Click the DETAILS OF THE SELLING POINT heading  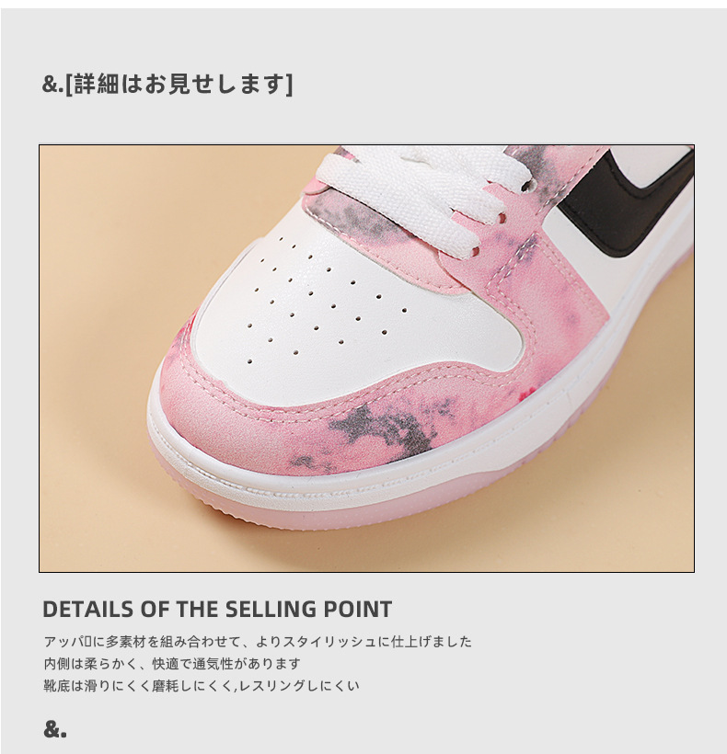click(x=217, y=609)
